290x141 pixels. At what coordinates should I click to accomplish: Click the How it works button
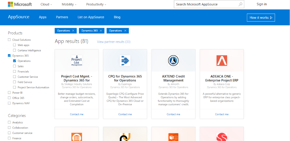(x=261, y=18)
